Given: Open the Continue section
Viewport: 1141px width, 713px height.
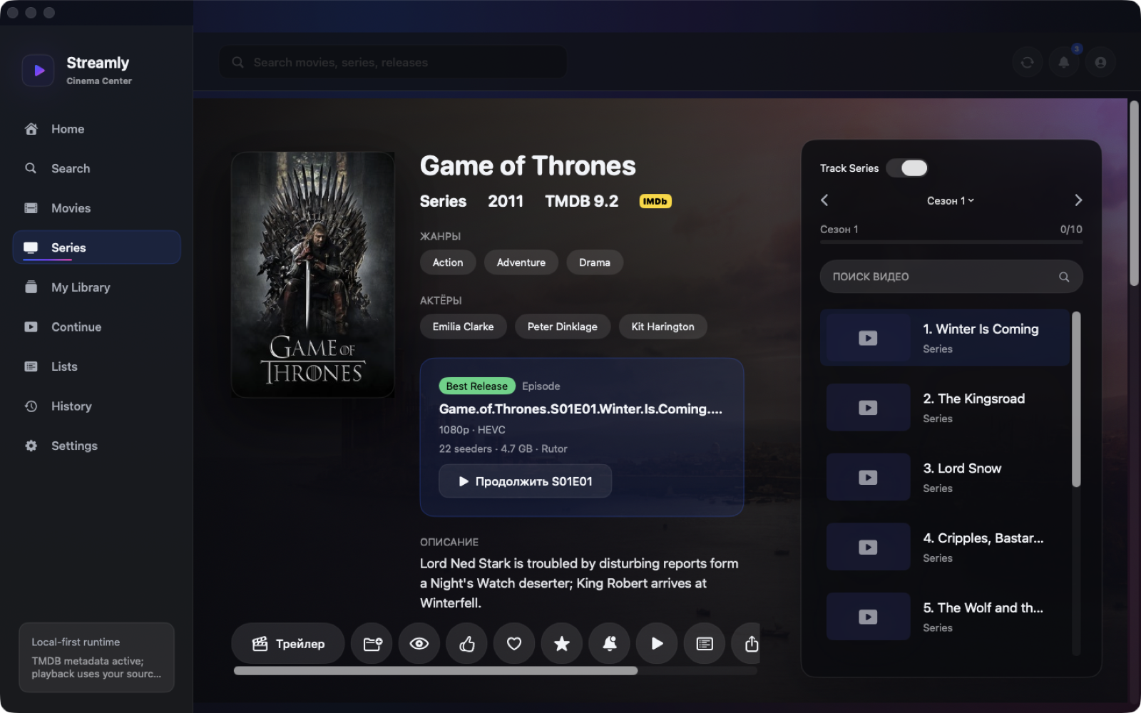Looking at the screenshot, I should click(96, 327).
